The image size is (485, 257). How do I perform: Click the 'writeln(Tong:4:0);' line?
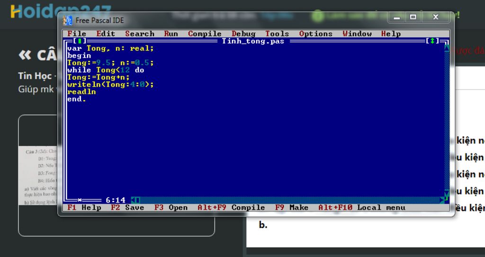[110, 84]
